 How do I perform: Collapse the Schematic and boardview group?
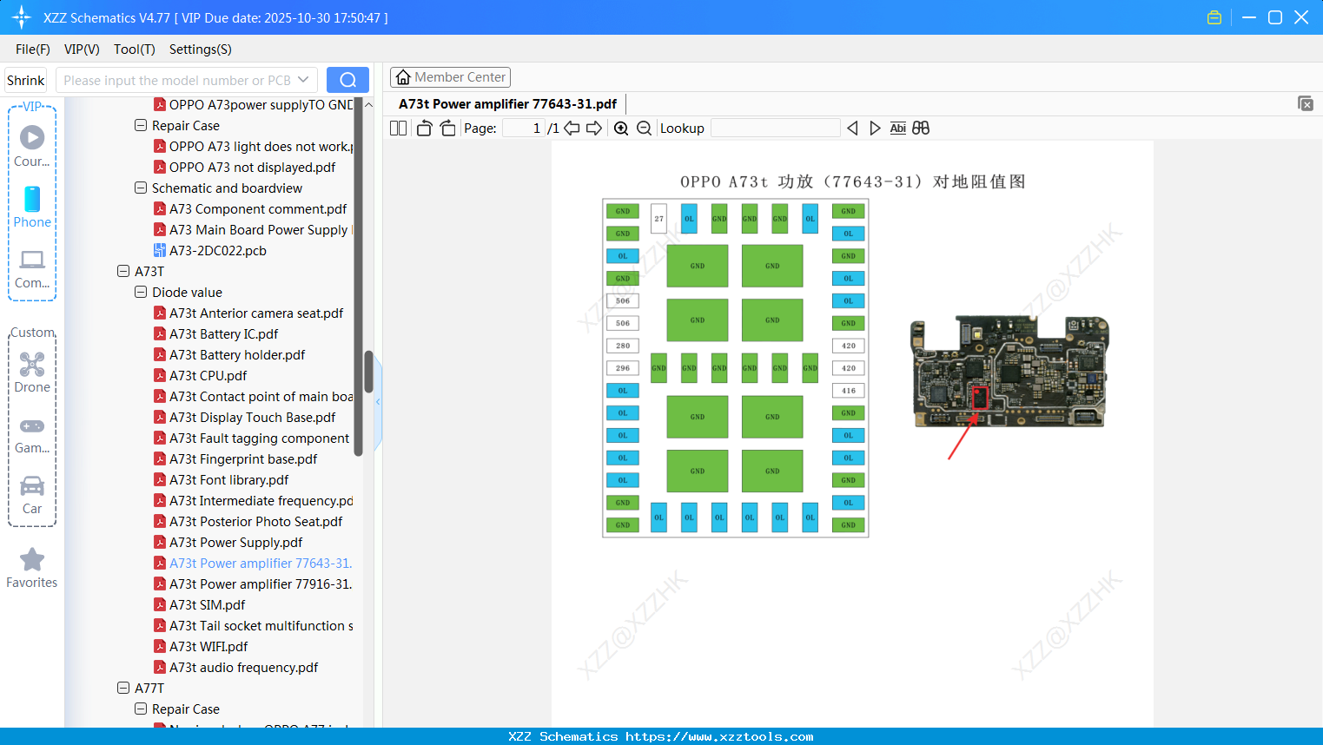point(141,188)
